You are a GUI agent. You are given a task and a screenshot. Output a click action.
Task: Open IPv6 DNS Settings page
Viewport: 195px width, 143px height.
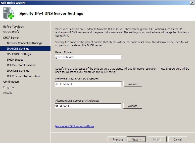click(x=18, y=71)
